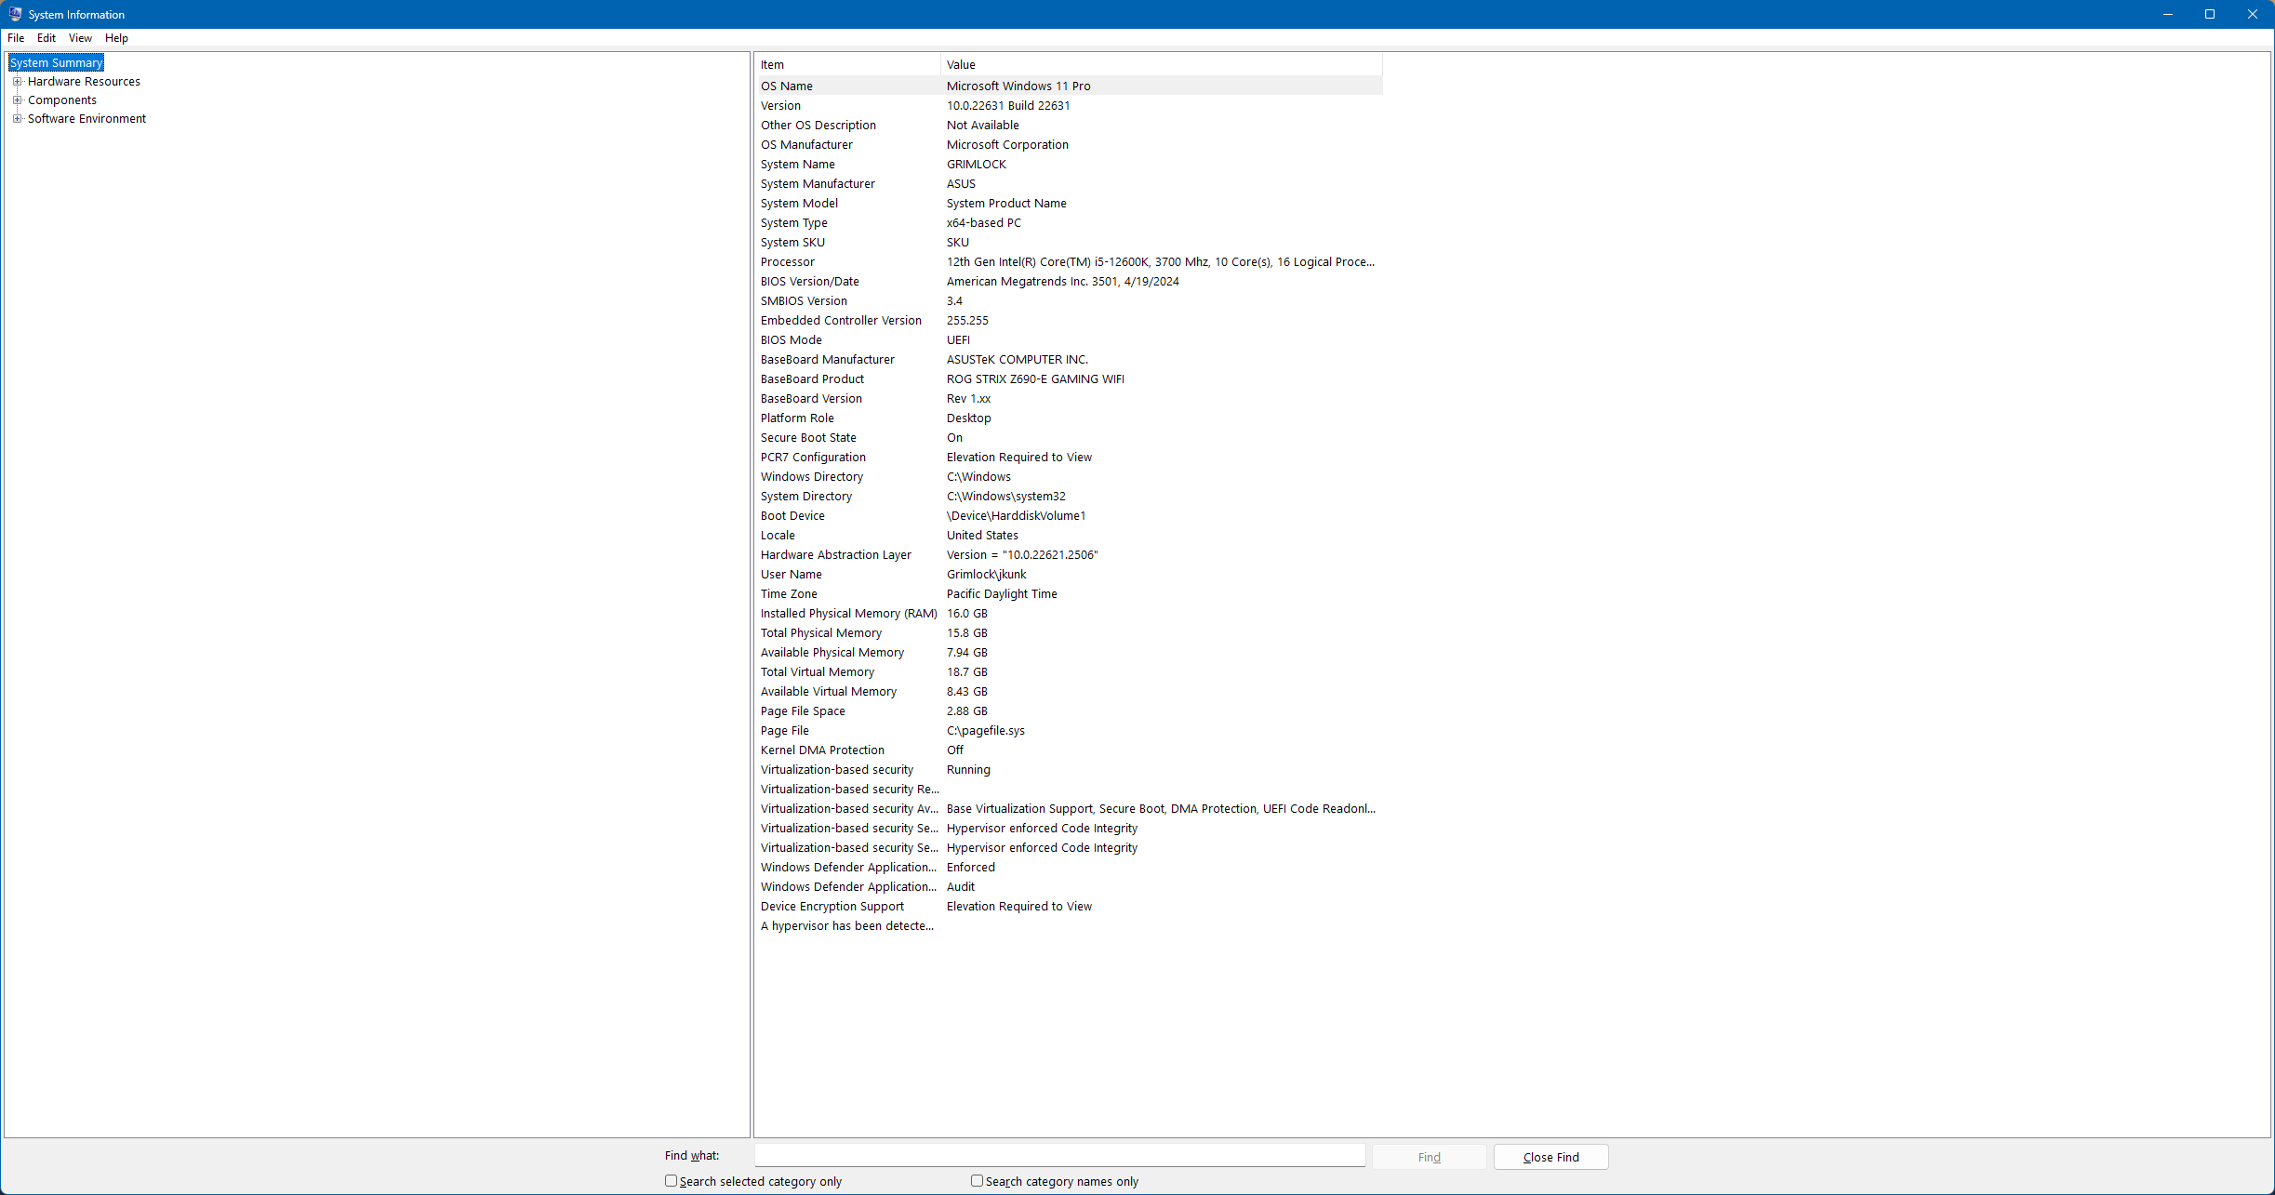Screen dimensions: 2275x1195
Task: Expand the Hardware Resources tree node
Action: (x=17, y=82)
